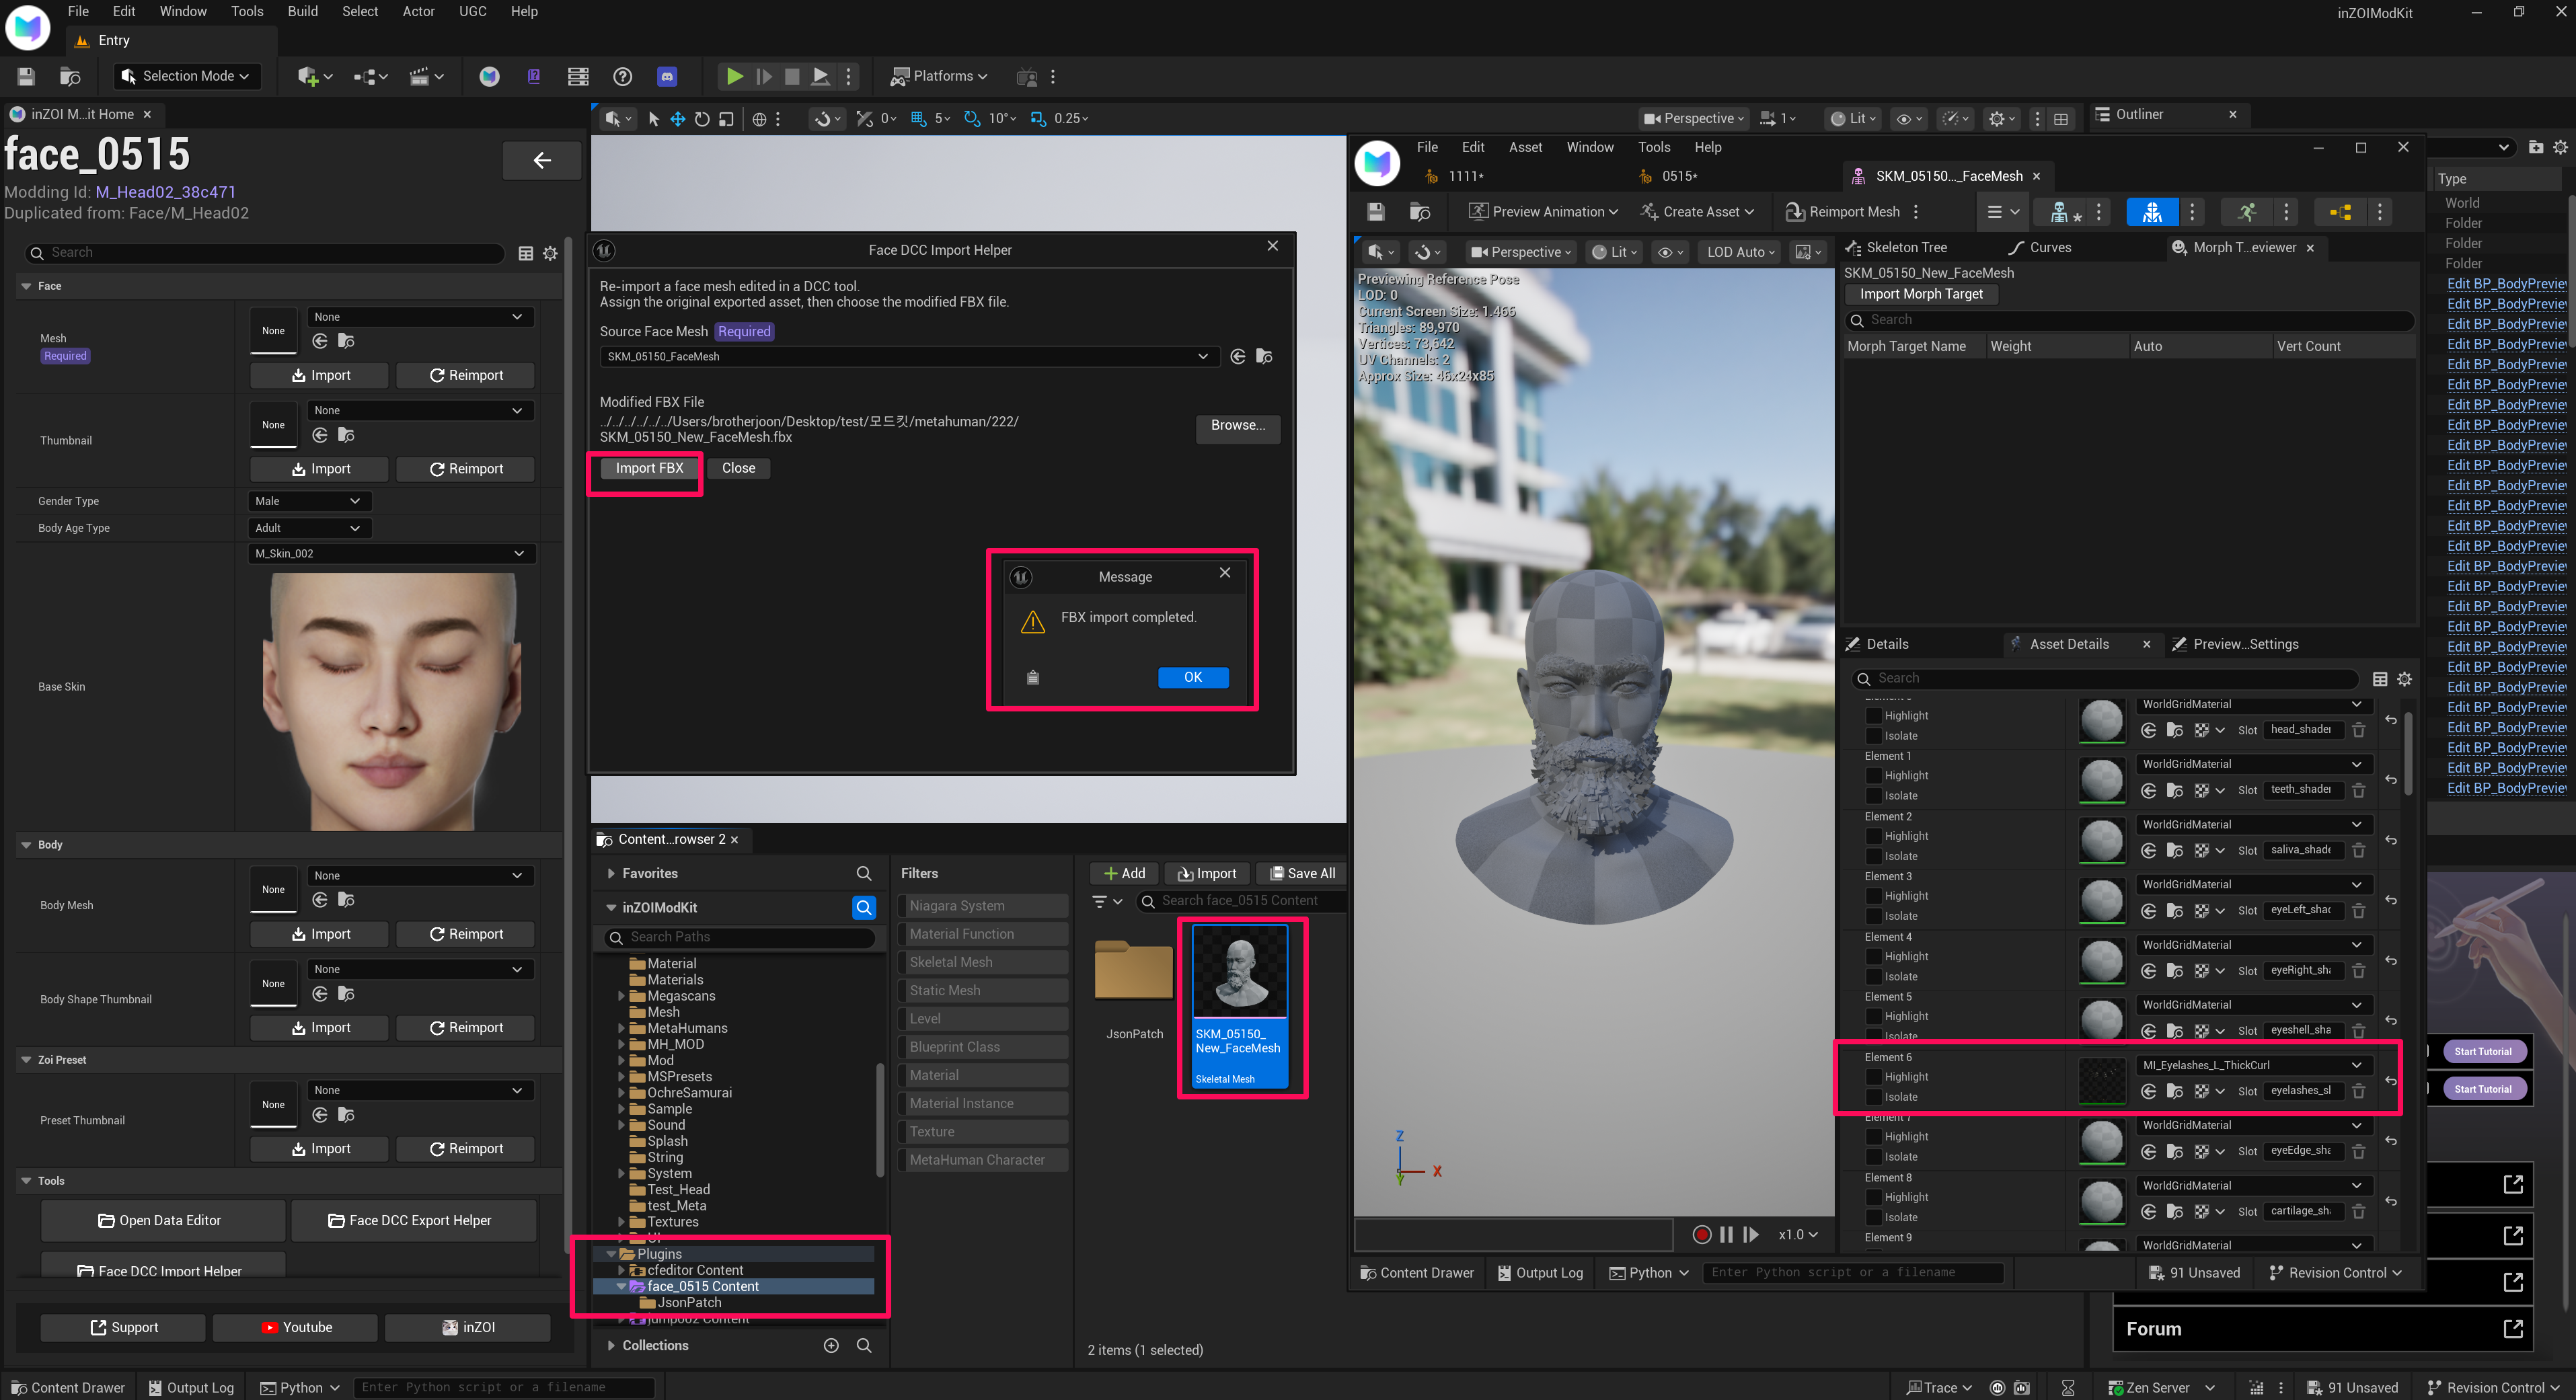The height and width of the screenshot is (1400, 2576).
Task: Toggle Isolate checkbox for Element 1
Action: coord(1873,796)
